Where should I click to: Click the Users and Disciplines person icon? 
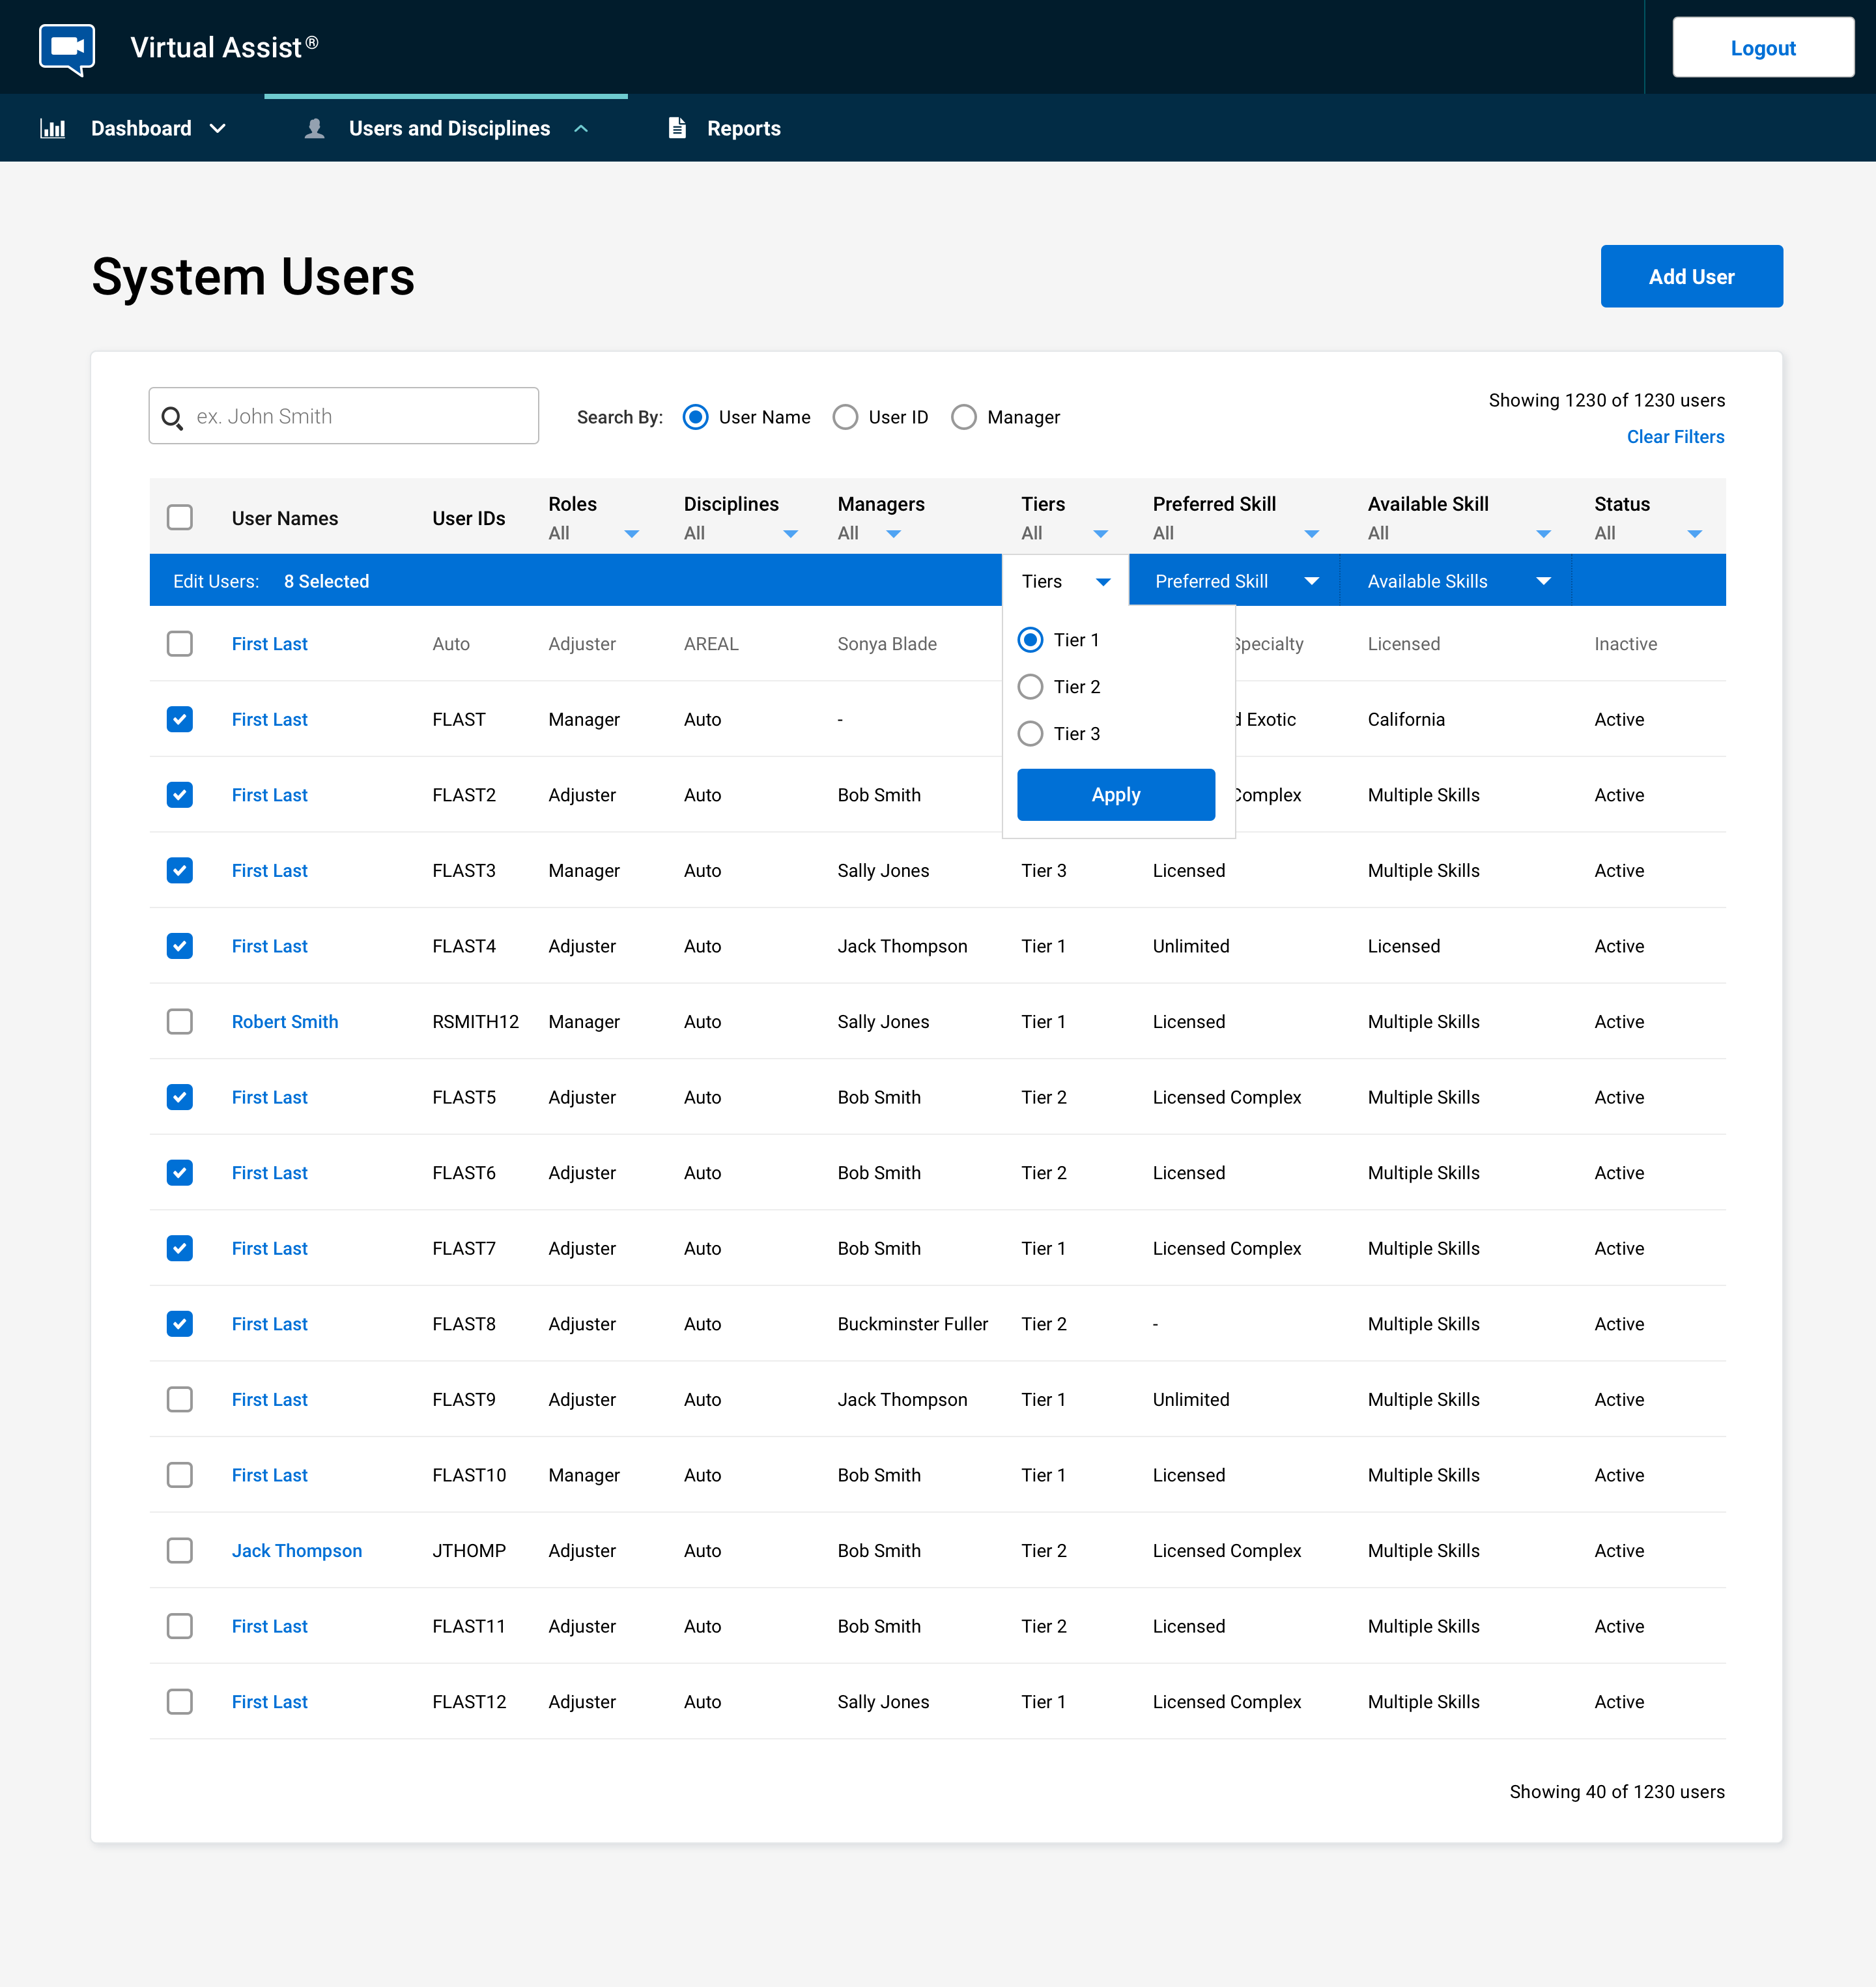coord(314,128)
